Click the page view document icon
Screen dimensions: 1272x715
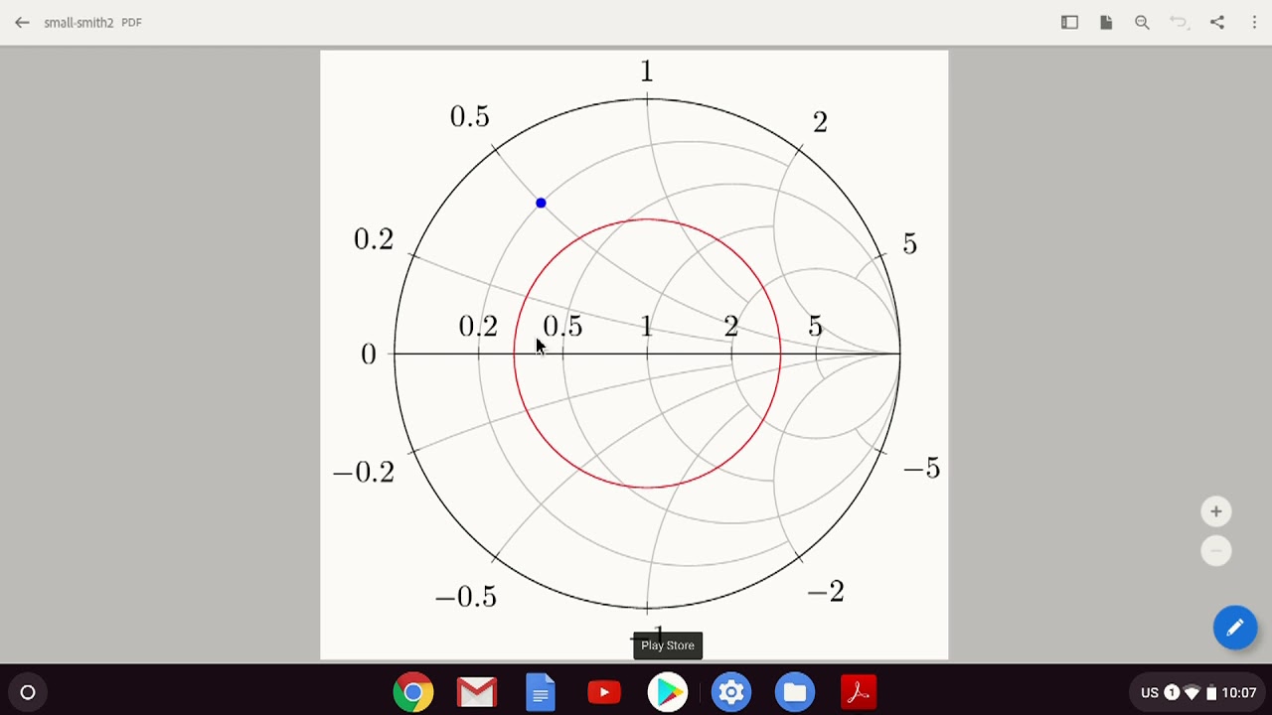coord(1106,22)
